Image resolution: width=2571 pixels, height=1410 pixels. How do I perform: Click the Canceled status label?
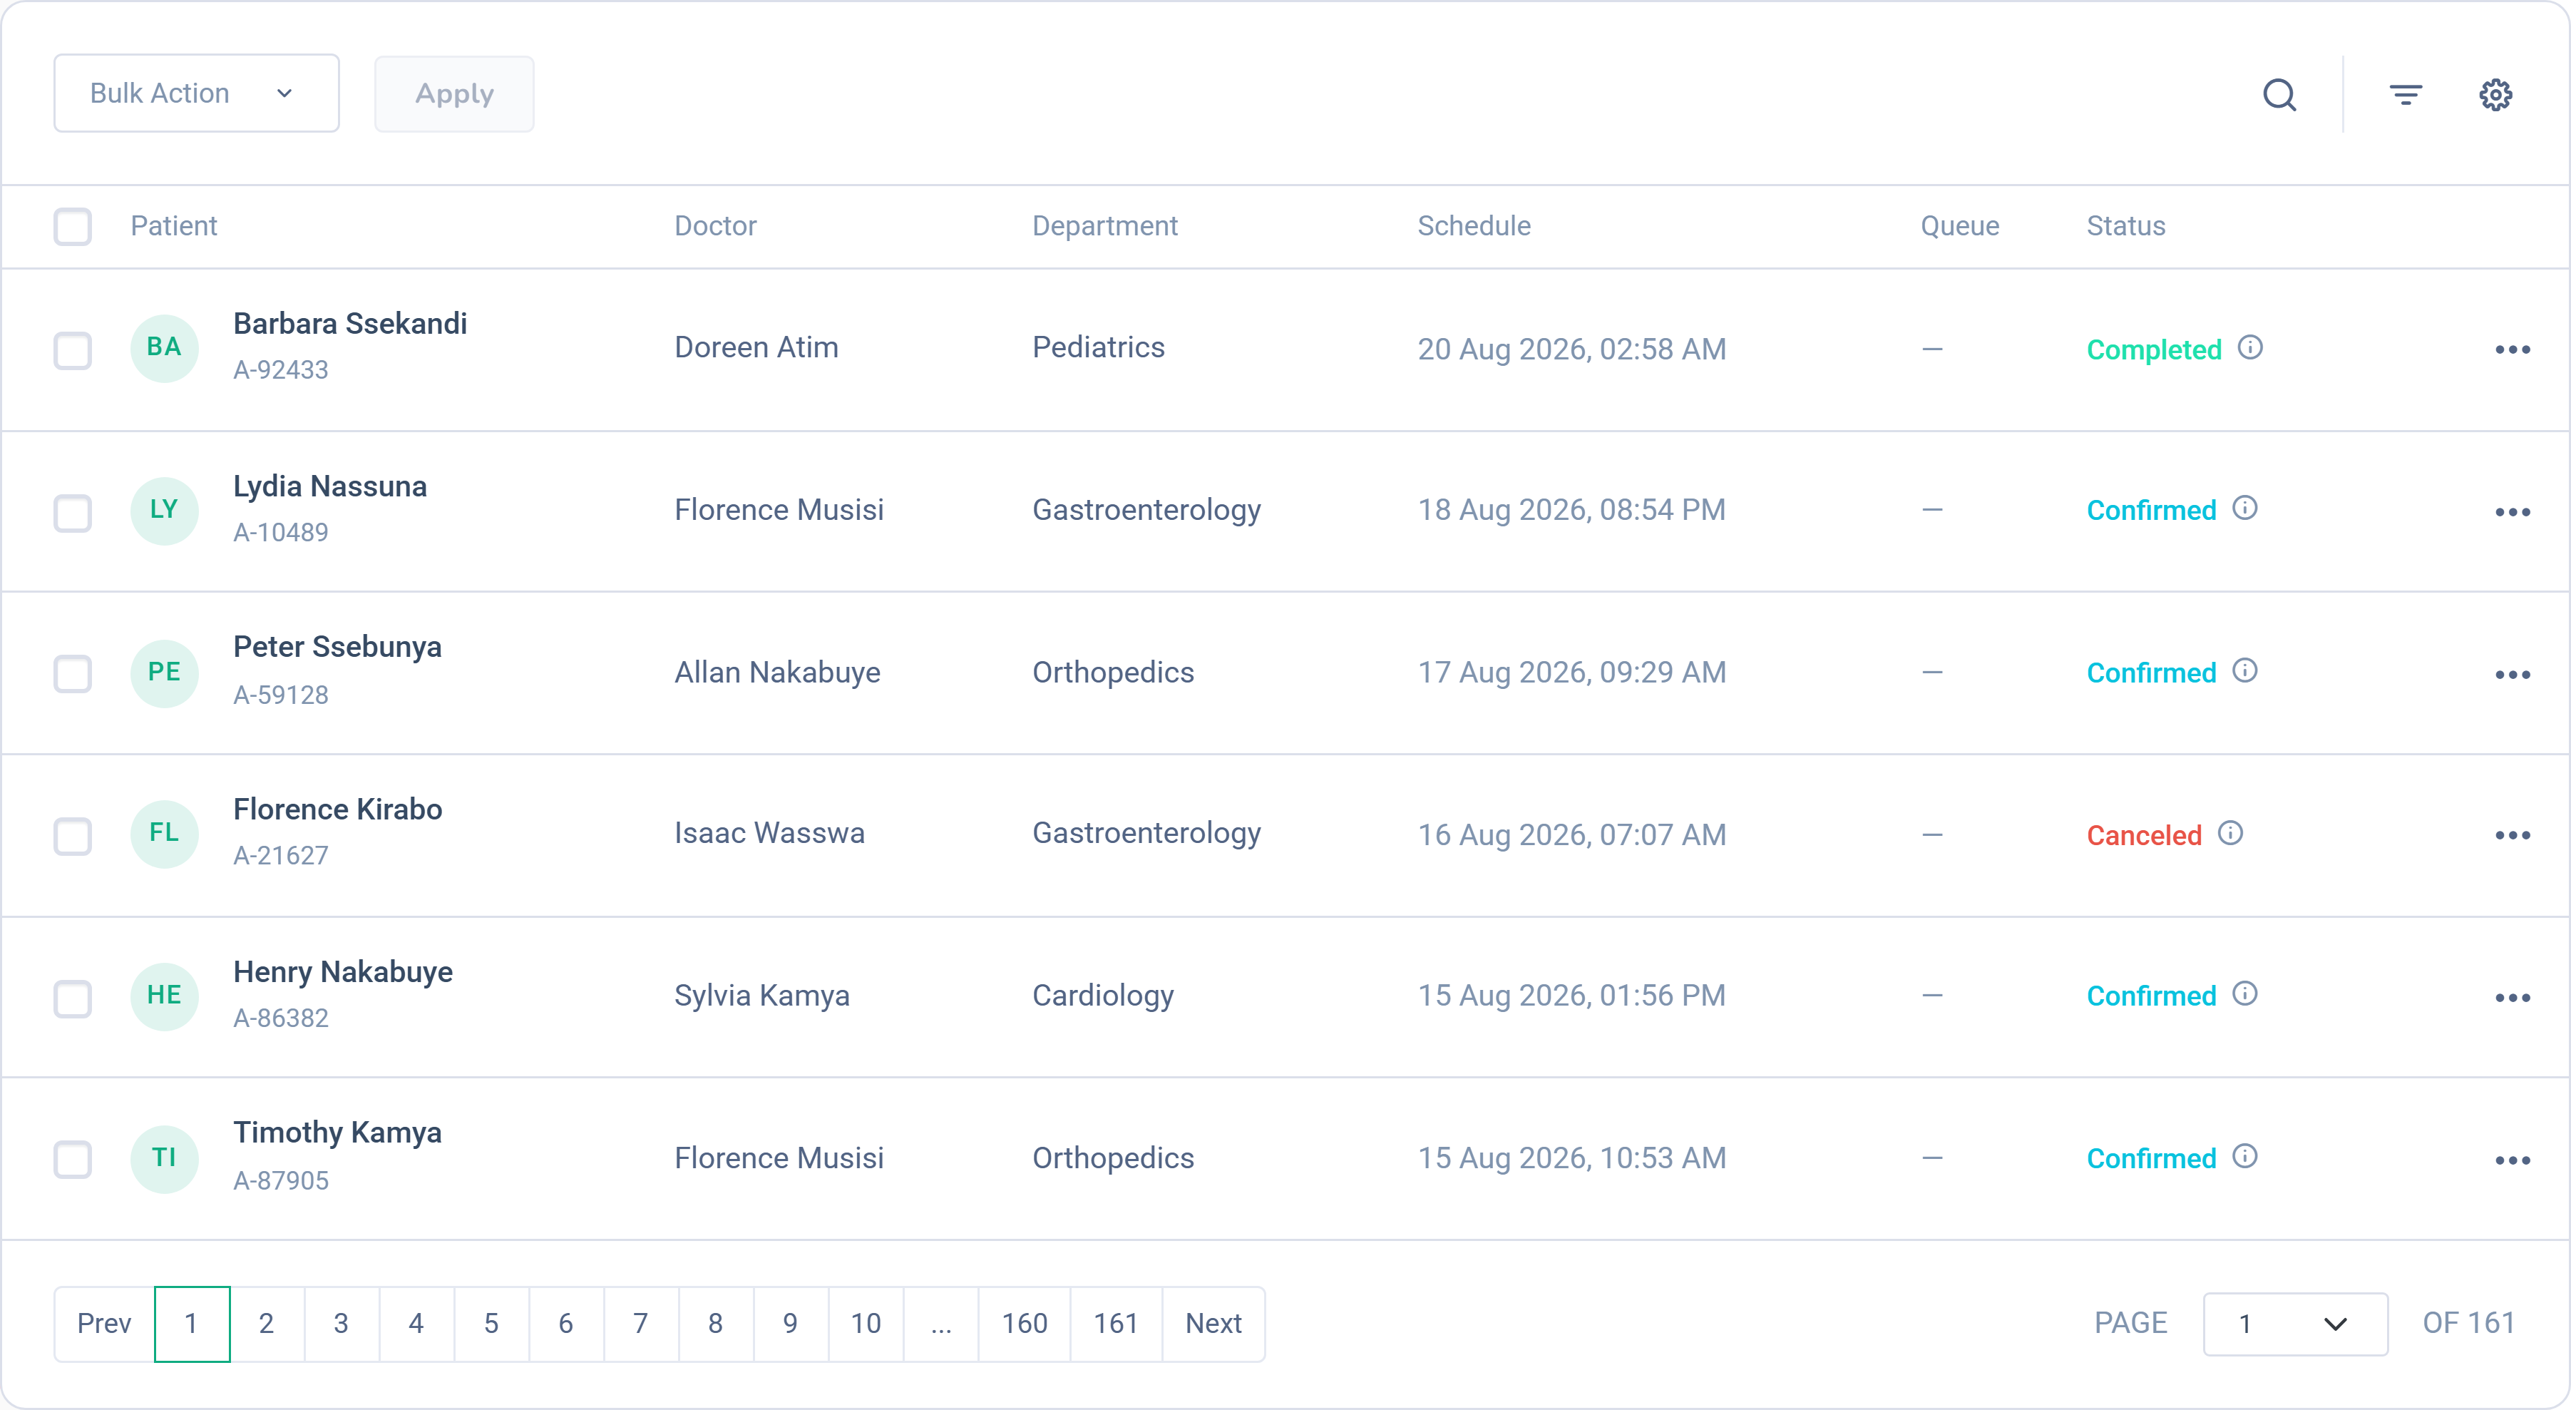[x=2144, y=835]
